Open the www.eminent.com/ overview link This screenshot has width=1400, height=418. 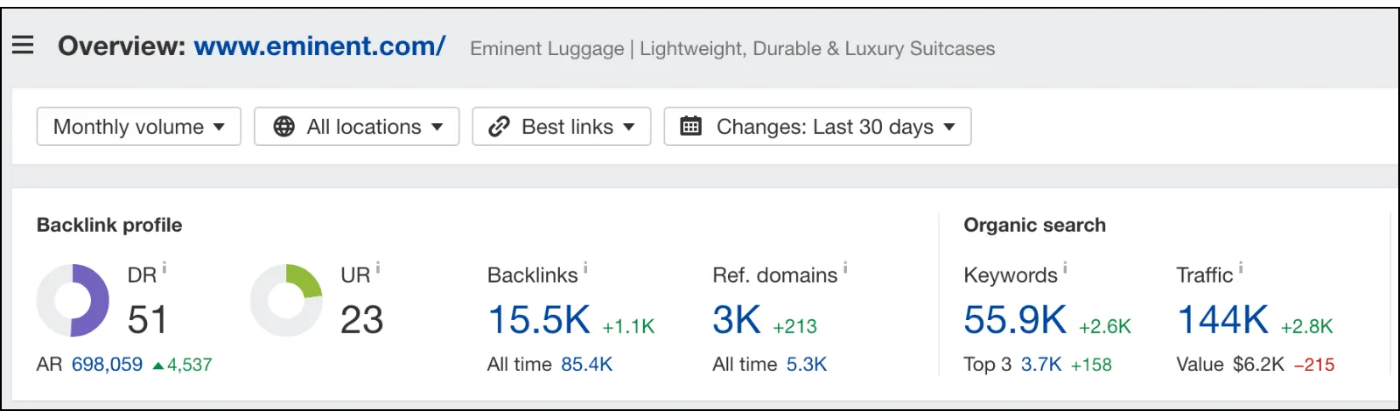pos(319,45)
